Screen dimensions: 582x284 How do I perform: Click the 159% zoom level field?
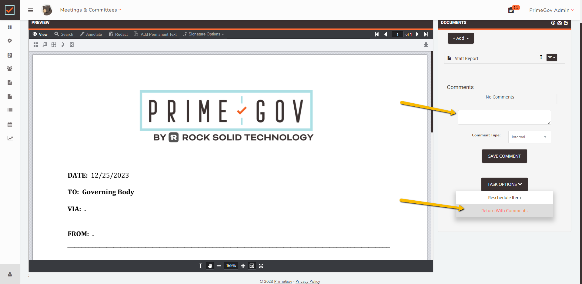[x=231, y=266]
